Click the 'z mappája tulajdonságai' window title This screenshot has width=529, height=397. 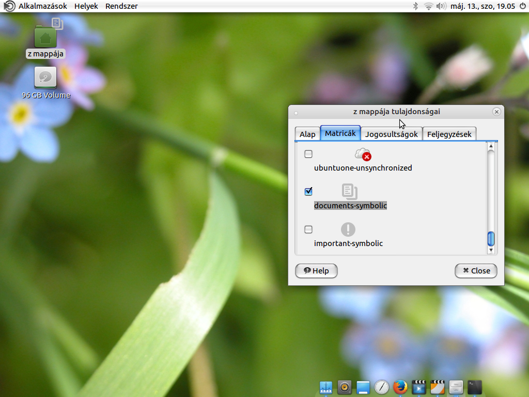396,112
